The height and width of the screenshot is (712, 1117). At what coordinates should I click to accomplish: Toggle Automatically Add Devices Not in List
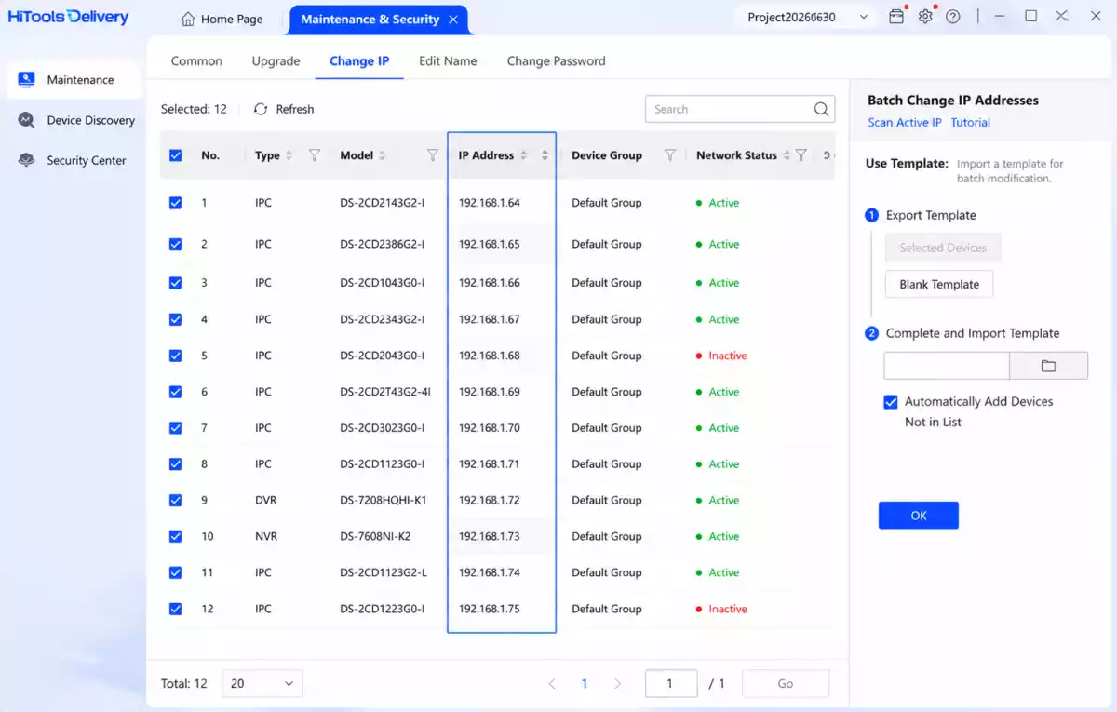(x=891, y=402)
